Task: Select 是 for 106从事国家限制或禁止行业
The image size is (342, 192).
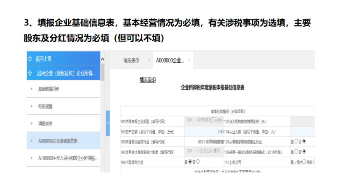Action: [x=296, y=142]
